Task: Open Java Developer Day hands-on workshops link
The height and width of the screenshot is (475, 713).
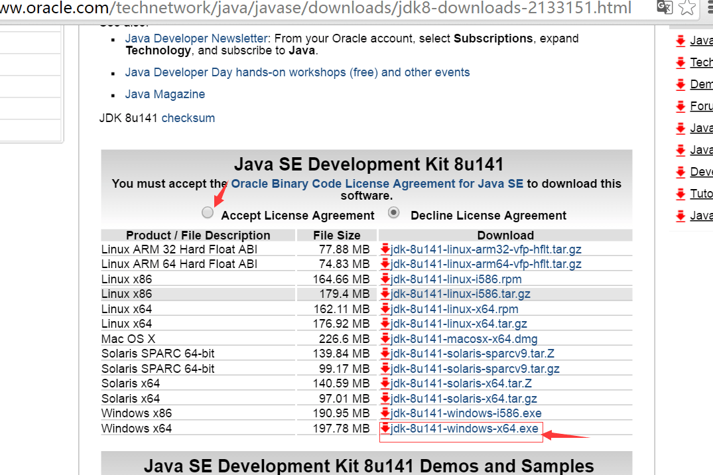Action: (x=297, y=72)
